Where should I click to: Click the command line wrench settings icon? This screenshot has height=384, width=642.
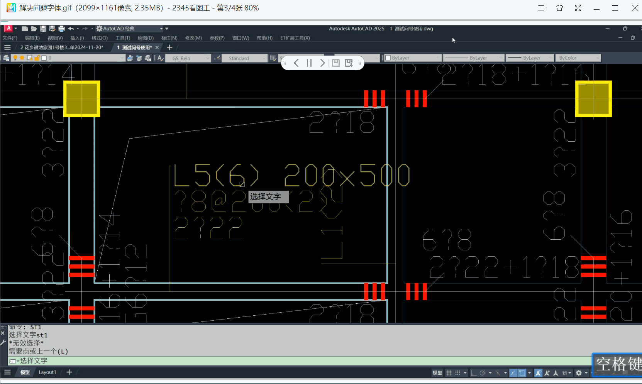3,342
